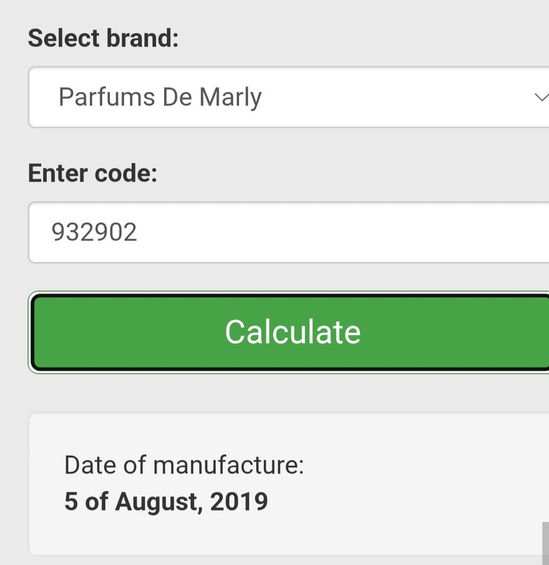
Task: Place cursor after 932902 in code box
Action: click(x=139, y=232)
